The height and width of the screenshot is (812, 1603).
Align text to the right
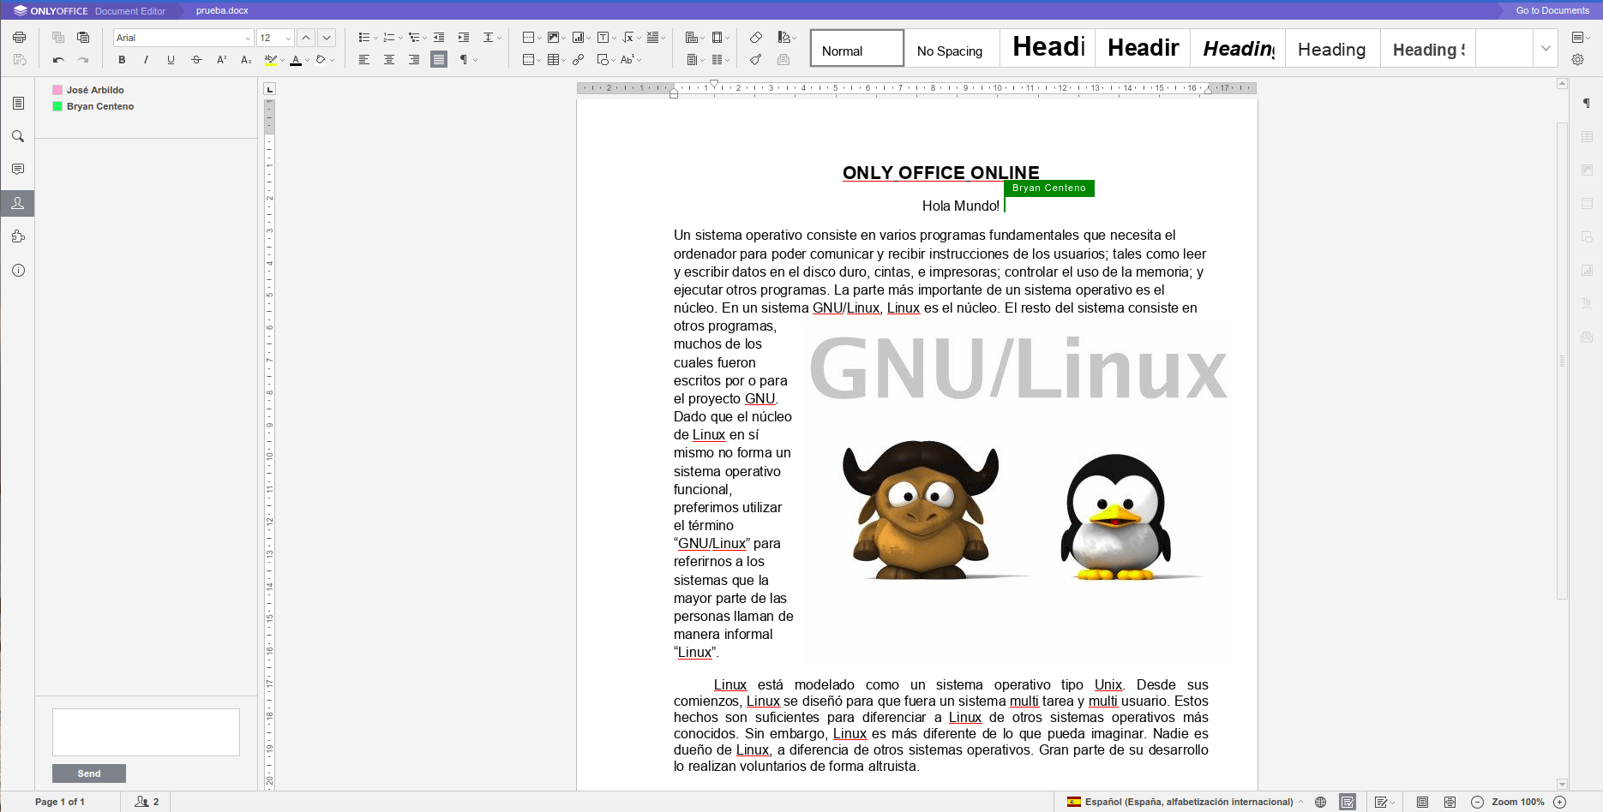tap(414, 60)
